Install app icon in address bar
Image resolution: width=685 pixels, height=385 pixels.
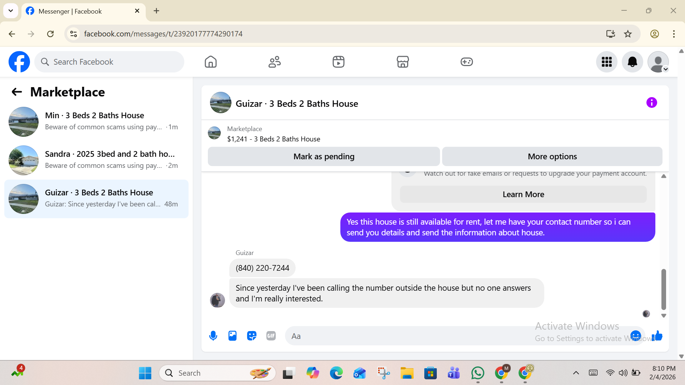610,34
